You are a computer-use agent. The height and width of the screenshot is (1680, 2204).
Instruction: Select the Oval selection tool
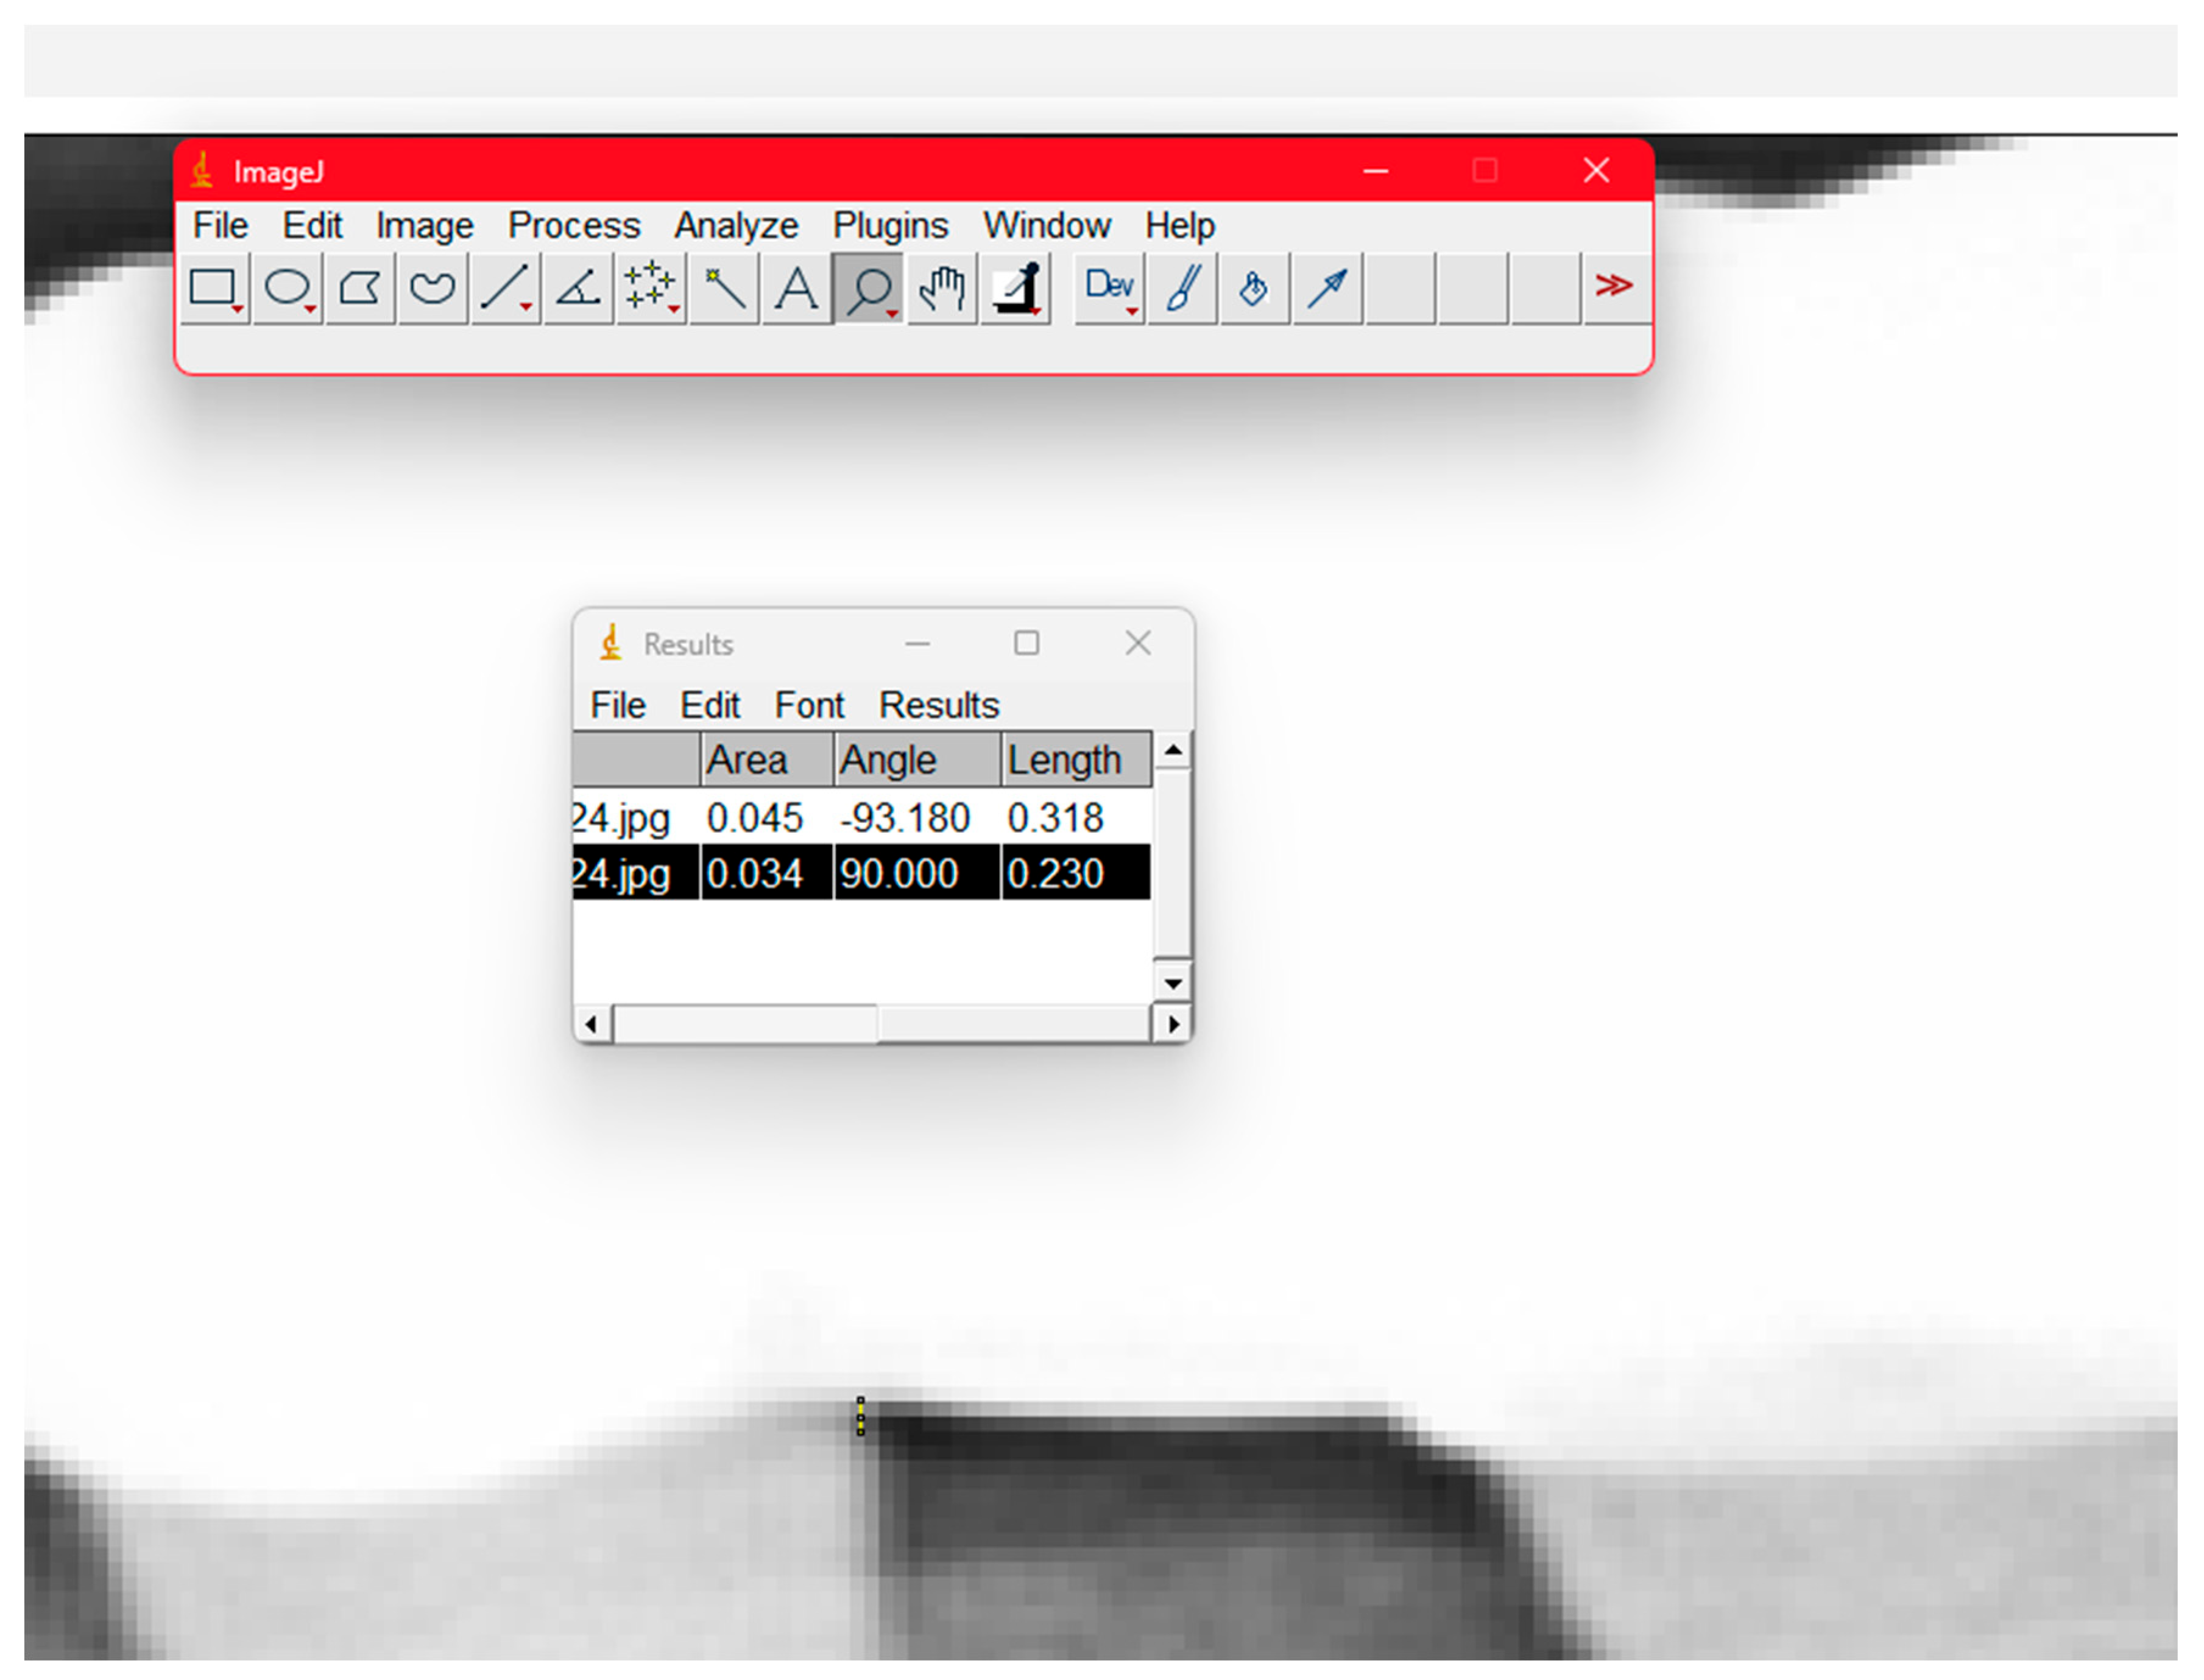point(287,288)
